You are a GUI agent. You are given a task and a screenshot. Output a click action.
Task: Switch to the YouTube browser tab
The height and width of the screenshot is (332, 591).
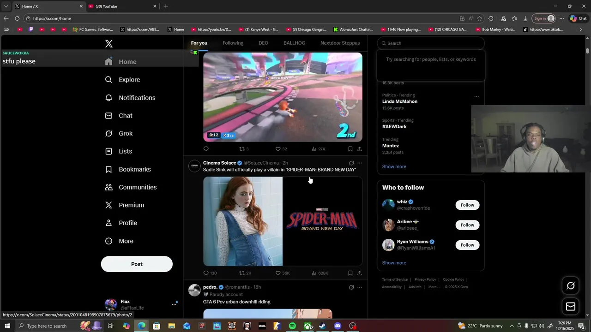pyautogui.click(x=123, y=6)
